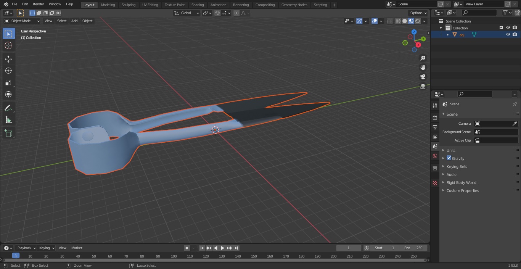521x269 pixels.
Task: Select the Annotate tool
Action: click(8, 108)
